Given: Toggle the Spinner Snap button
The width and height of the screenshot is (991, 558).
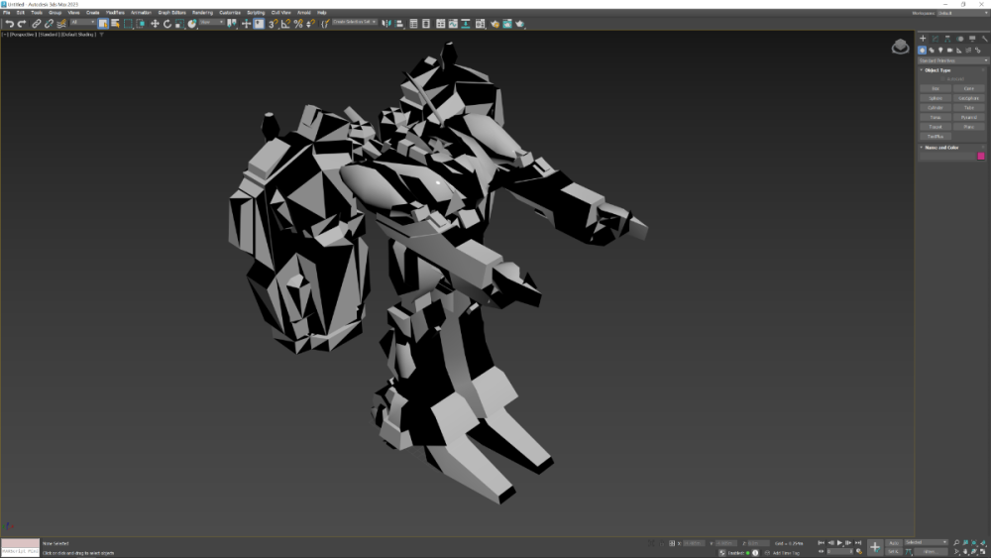Looking at the screenshot, I should (x=310, y=24).
